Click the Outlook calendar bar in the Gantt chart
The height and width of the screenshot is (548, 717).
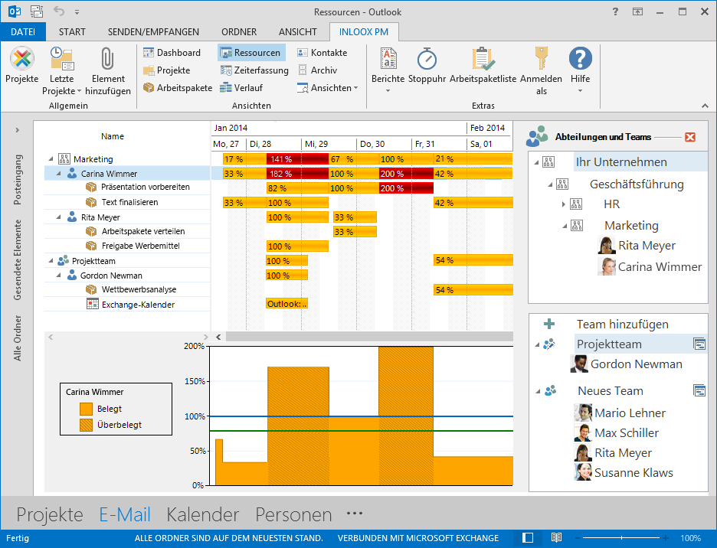tap(286, 304)
